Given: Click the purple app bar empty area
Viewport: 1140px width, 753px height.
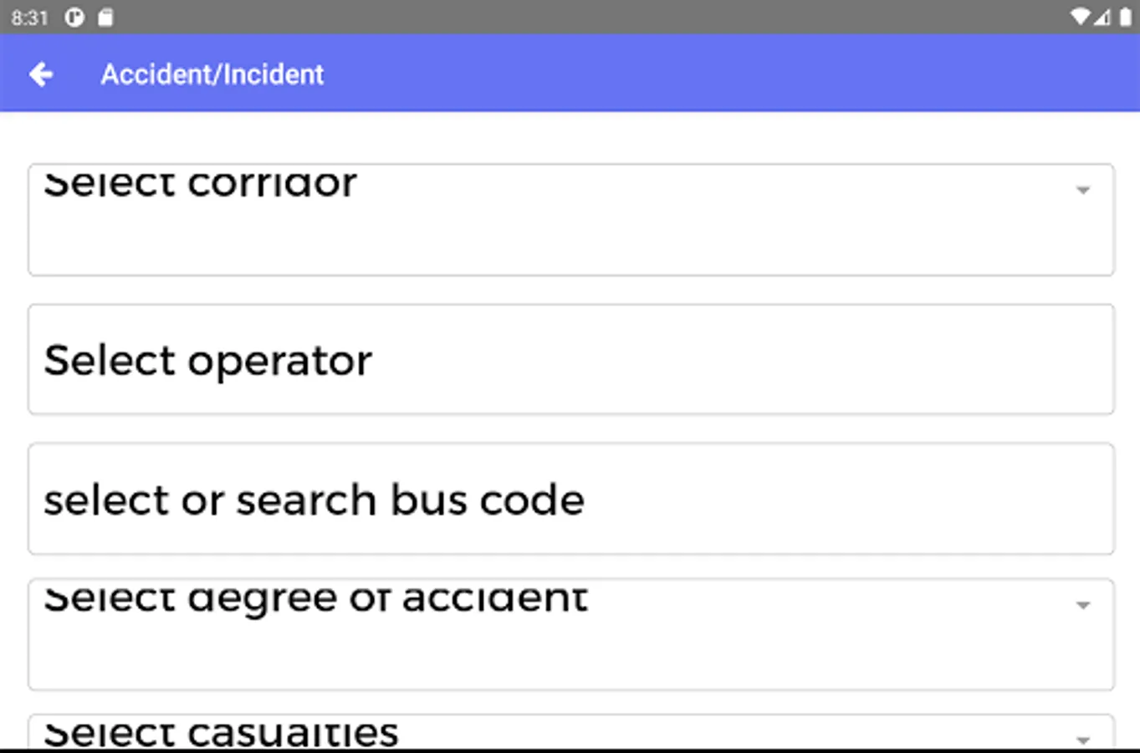Looking at the screenshot, I should 711,74.
